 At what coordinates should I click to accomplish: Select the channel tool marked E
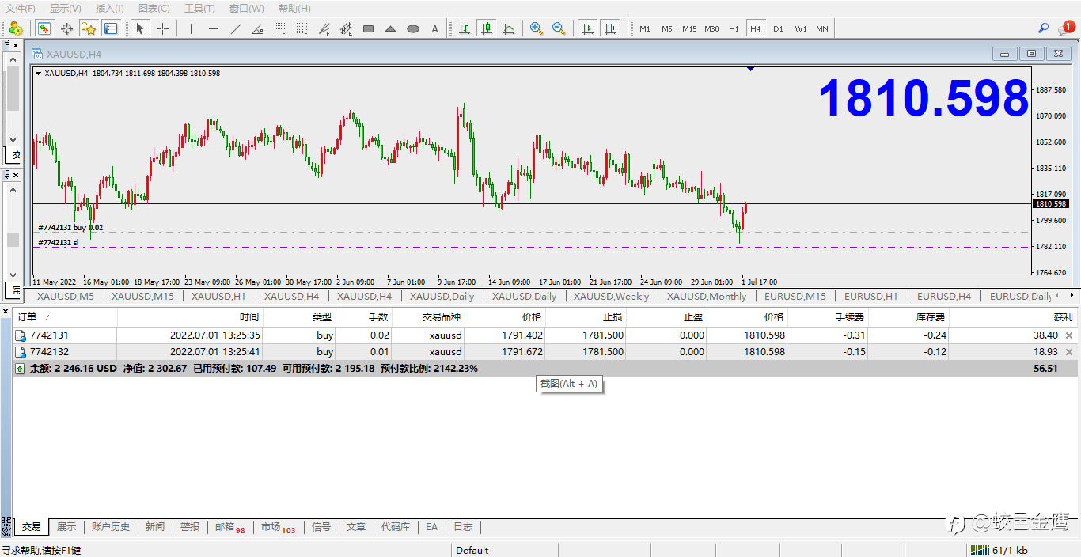pos(347,28)
